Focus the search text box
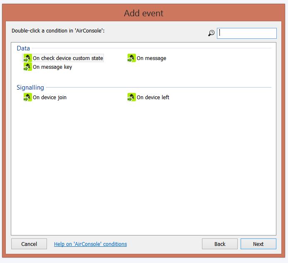 click(x=246, y=33)
